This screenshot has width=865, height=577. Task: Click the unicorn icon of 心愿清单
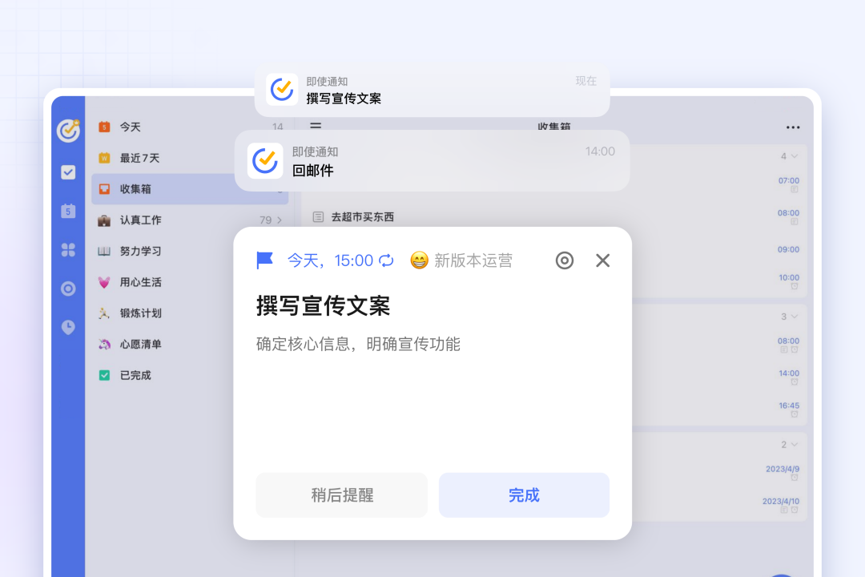[x=104, y=344]
